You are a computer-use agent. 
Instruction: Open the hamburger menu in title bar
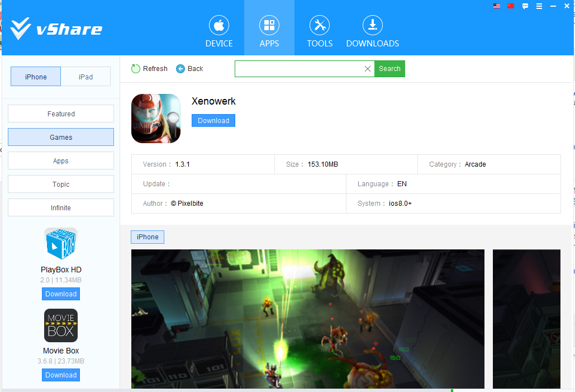[539, 6]
